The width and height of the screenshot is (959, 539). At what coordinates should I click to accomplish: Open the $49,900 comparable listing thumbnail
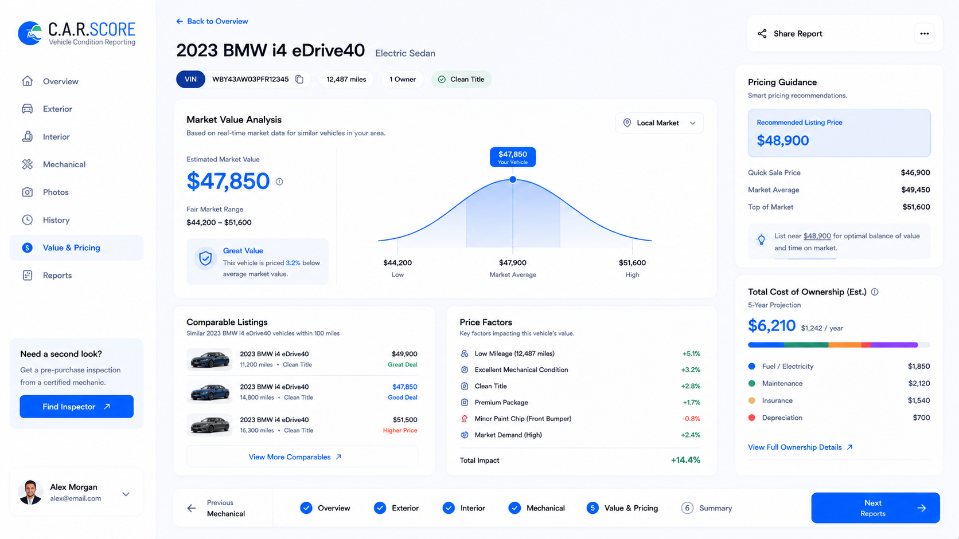point(210,359)
